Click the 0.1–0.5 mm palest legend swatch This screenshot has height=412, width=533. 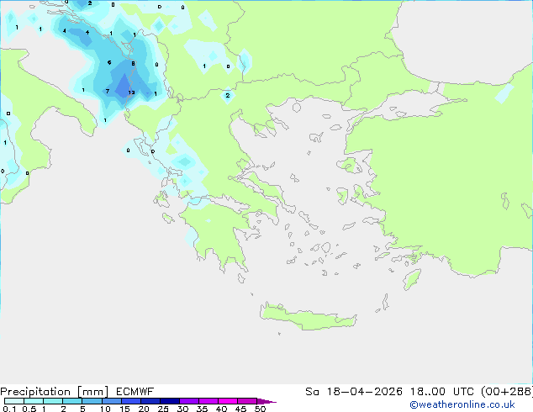14,401
